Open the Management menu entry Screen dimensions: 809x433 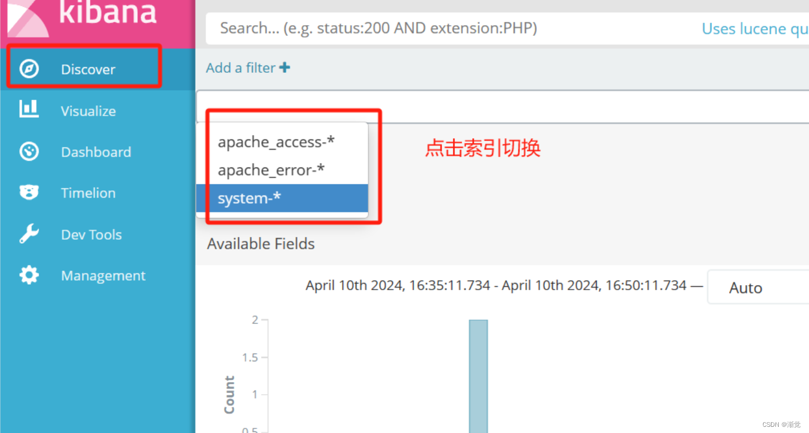point(103,275)
